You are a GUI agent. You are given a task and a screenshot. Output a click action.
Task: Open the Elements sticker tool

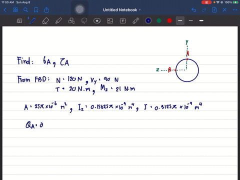[97, 21]
